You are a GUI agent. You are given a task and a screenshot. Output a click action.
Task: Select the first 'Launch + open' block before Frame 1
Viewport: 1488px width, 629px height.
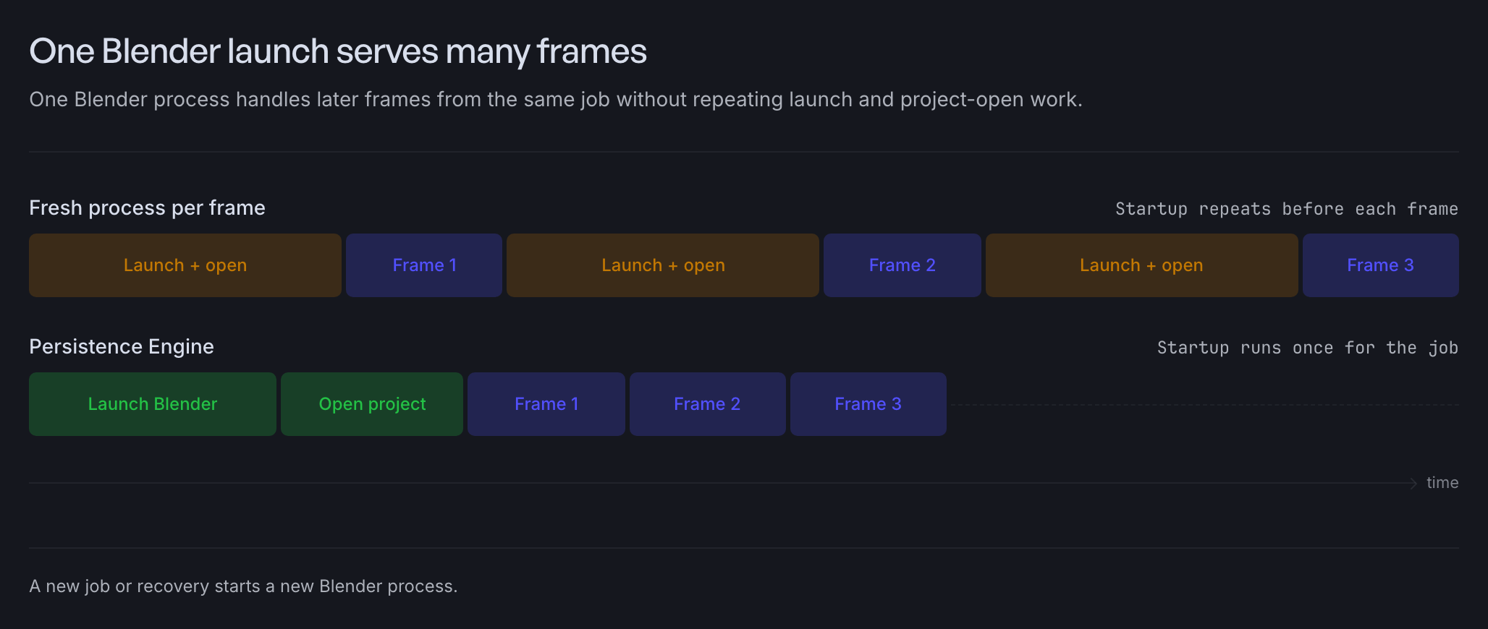point(185,265)
